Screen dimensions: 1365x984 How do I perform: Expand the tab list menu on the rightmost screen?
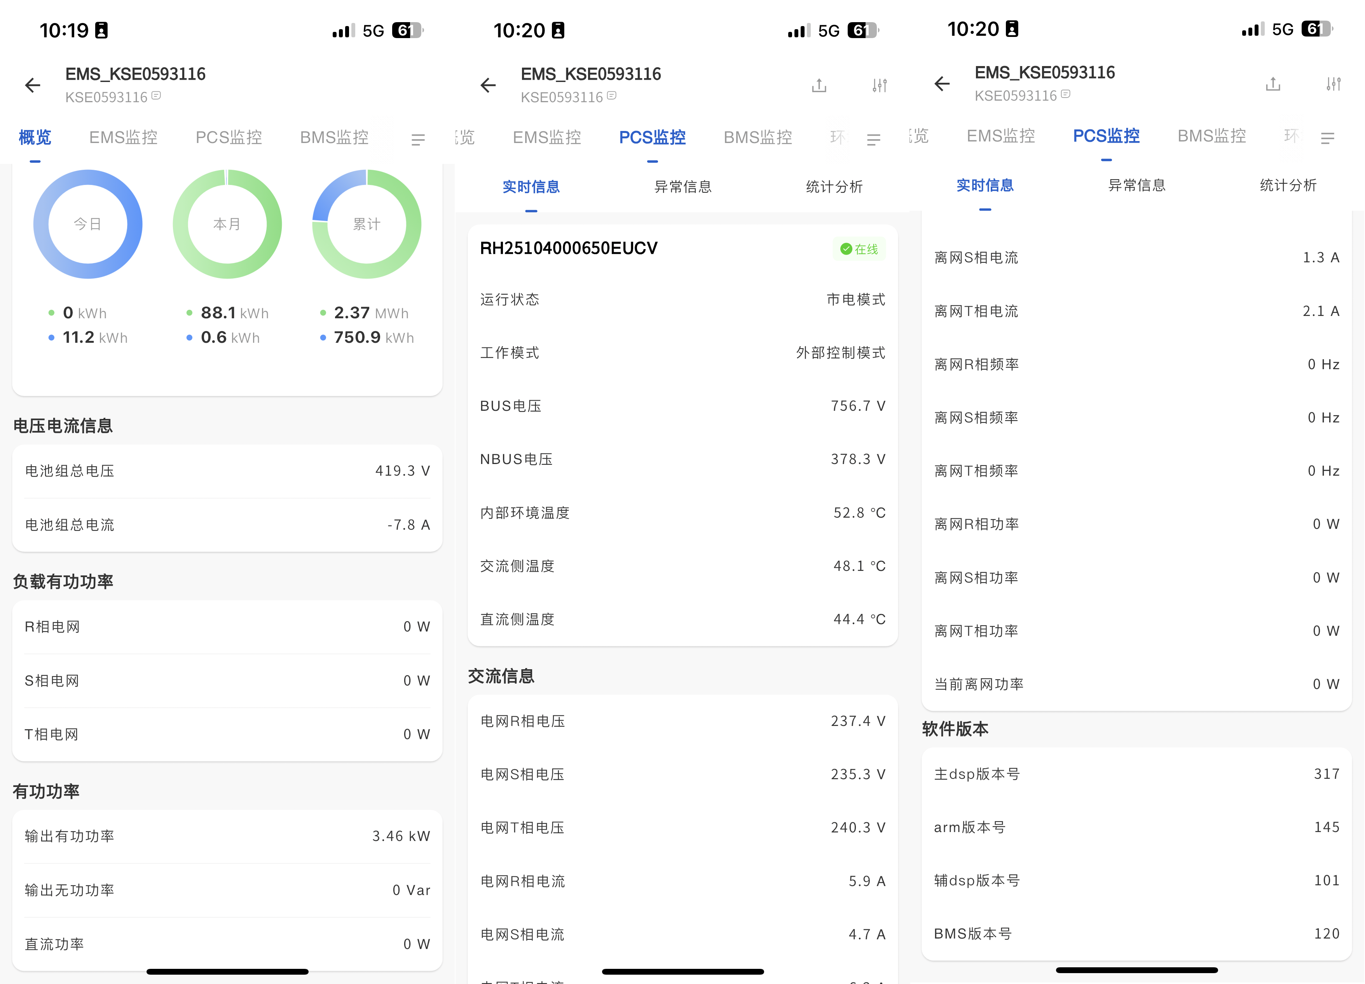click(1327, 138)
